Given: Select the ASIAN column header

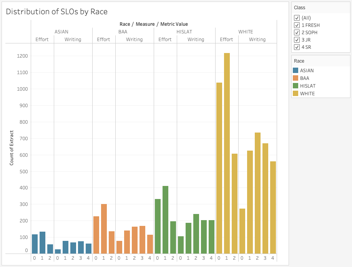Looking at the screenshot, I should 61,32.
